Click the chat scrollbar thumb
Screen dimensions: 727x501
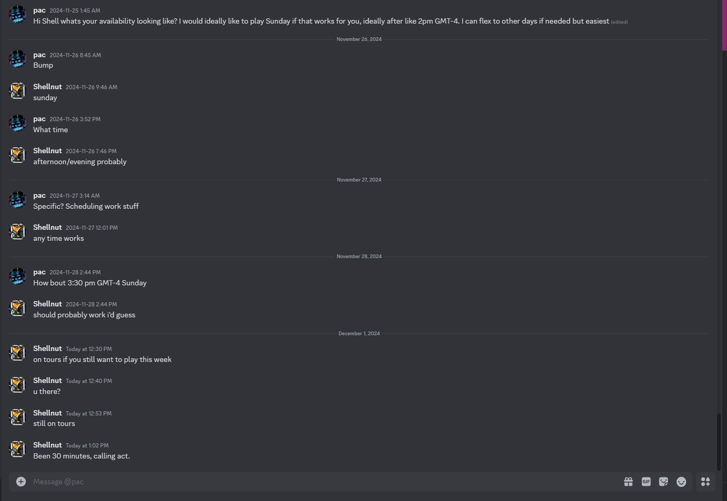(719, 442)
